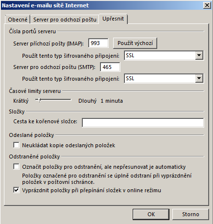
Task: Enable Neukládat kopie odeslaných položek checkbox
Action: click(x=16, y=145)
